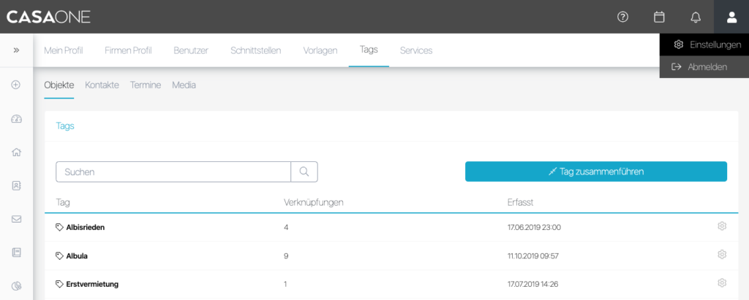This screenshot has width=749, height=300.
Task: Choose Einstellungen in the user menu
Action: pyautogui.click(x=704, y=45)
